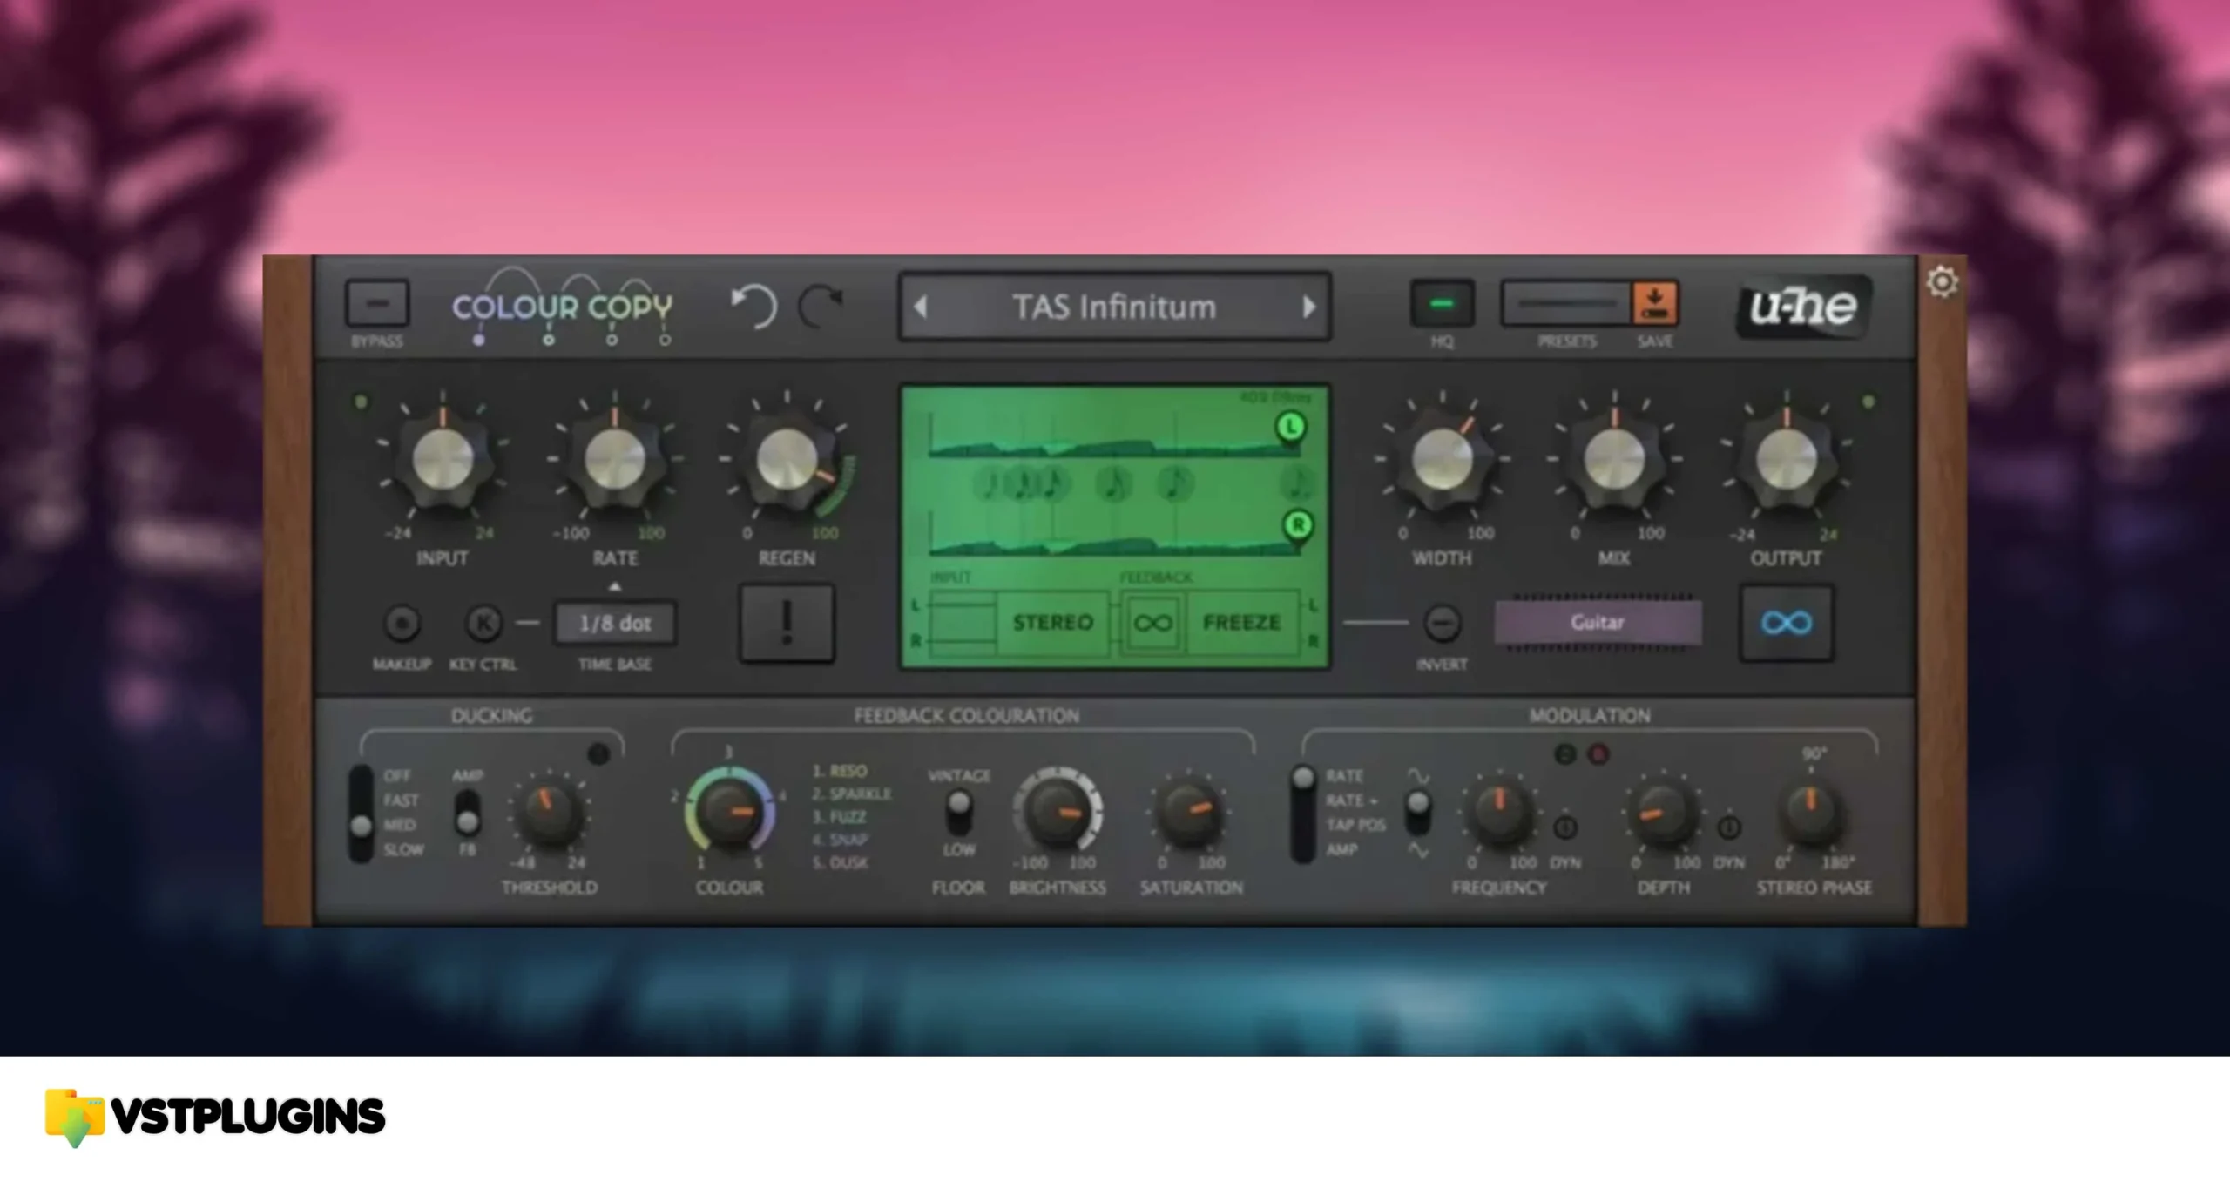The height and width of the screenshot is (1182, 2230).
Task: Select the 1. RESO colour label
Action: point(840,772)
